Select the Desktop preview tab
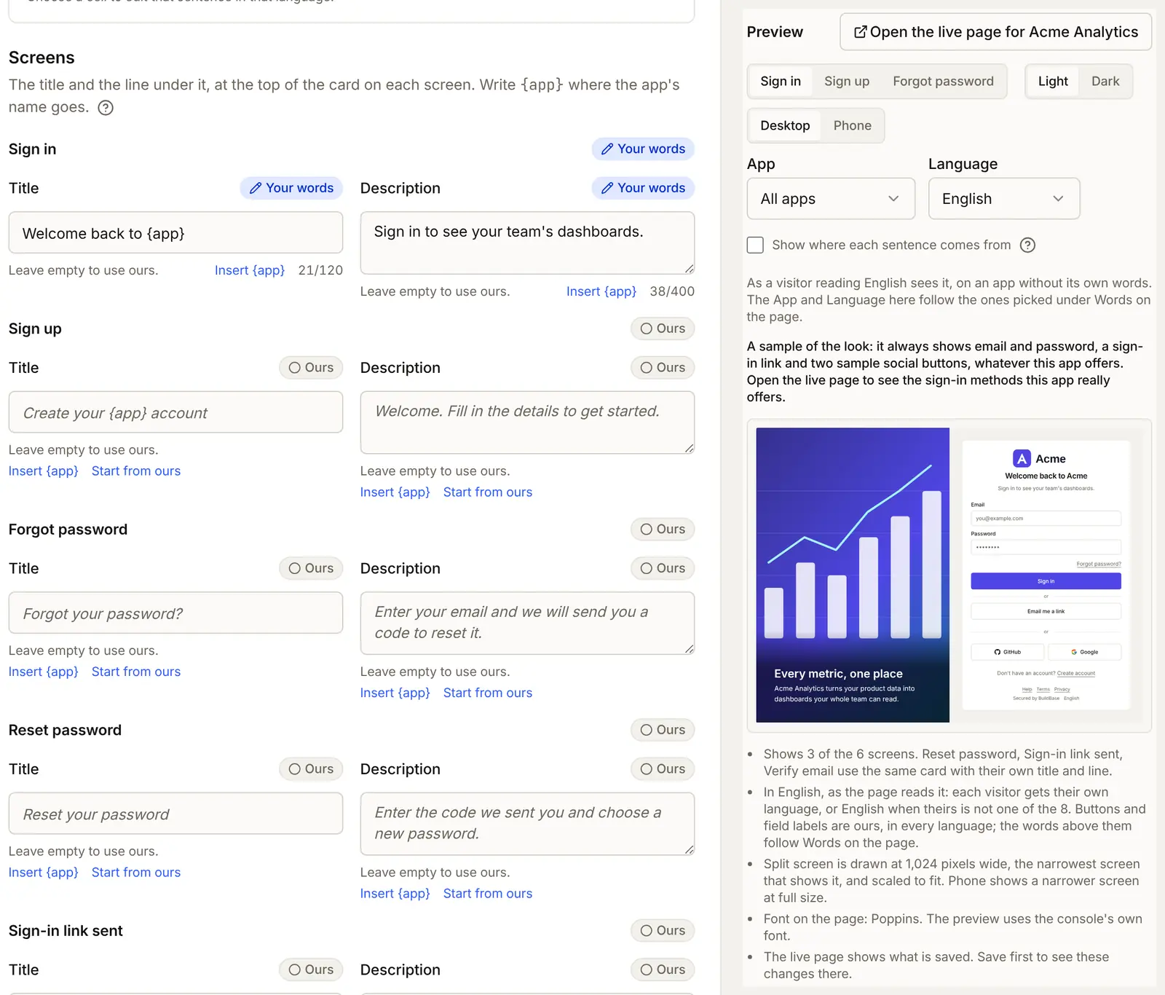The width and height of the screenshot is (1165, 995). 785,126
